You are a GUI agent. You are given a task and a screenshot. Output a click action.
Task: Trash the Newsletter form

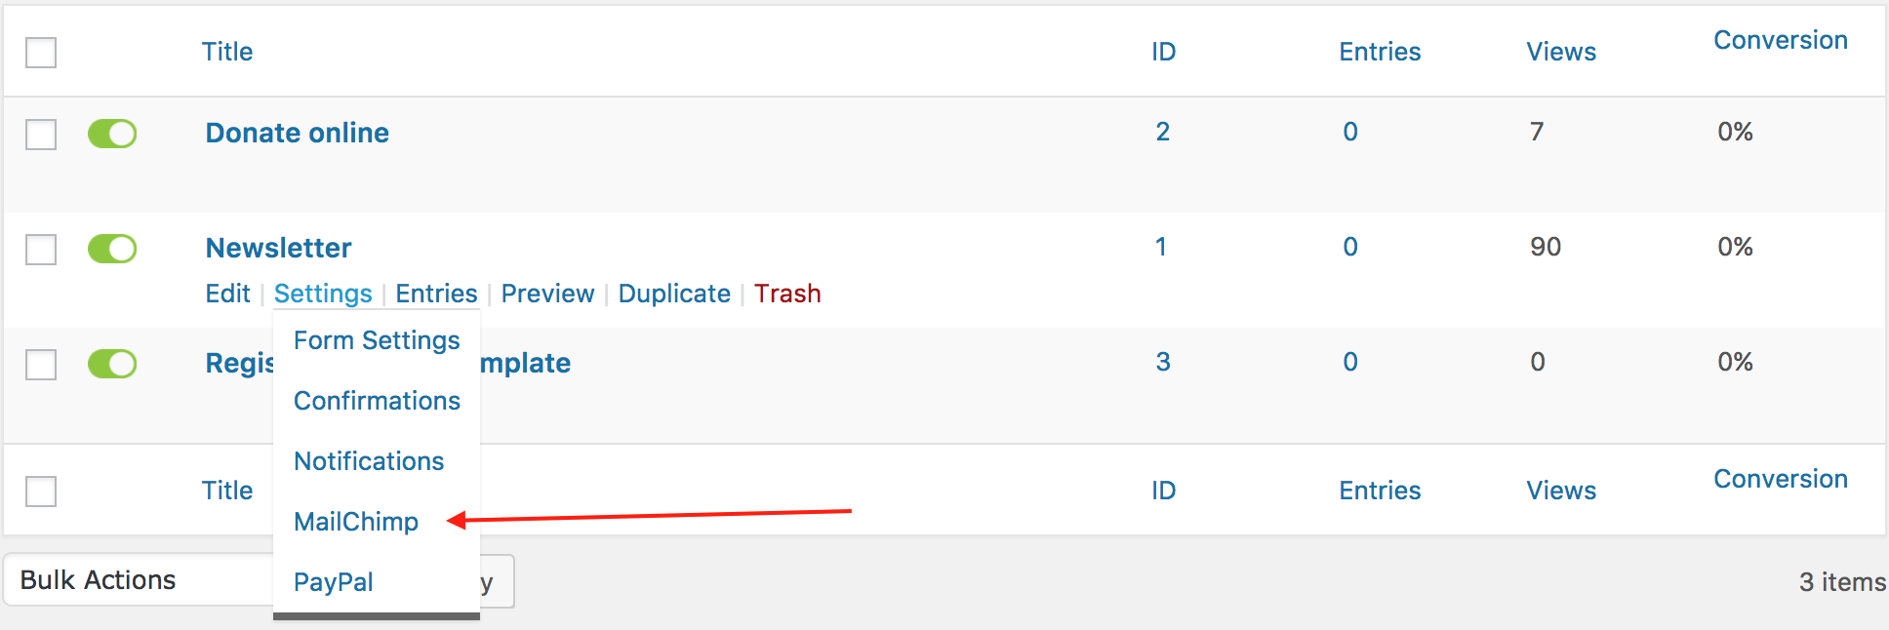coord(787,294)
